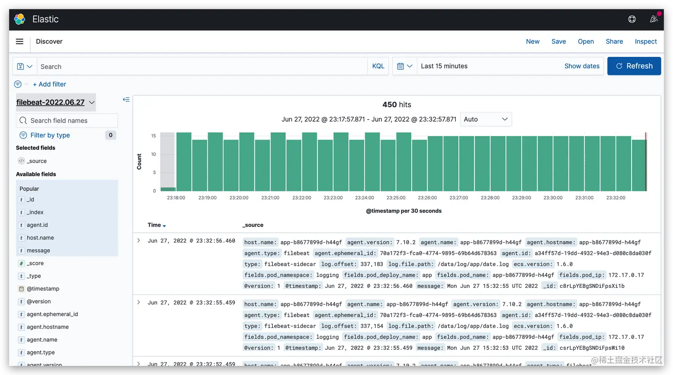This screenshot has width=673, height=375.
Task: Expand the 23:32:56.460 log row
Action: coord(138,241)
